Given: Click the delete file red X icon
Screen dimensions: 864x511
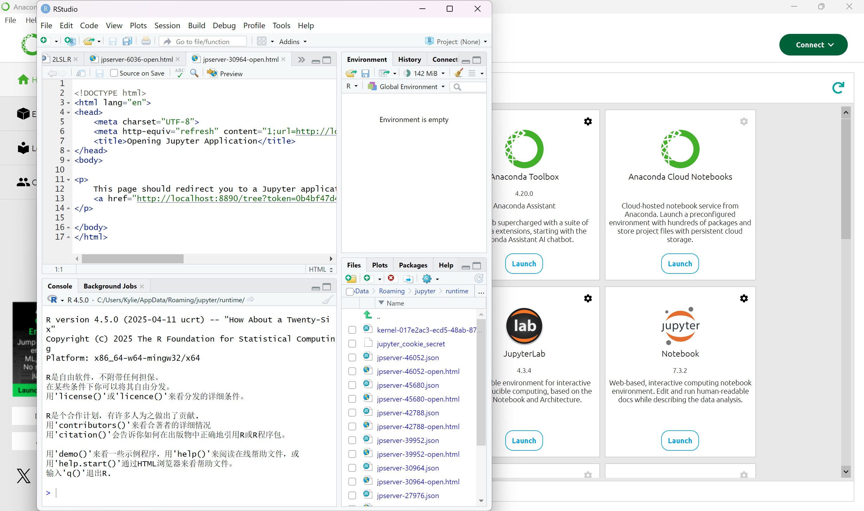Looking at the screenshot, I should 391,278.
